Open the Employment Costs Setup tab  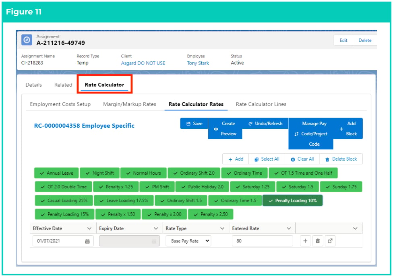point(60,104)
